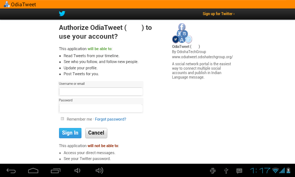Tap the clock showing 1:17
Screen dimensions: 295x177
click(260, 171)
